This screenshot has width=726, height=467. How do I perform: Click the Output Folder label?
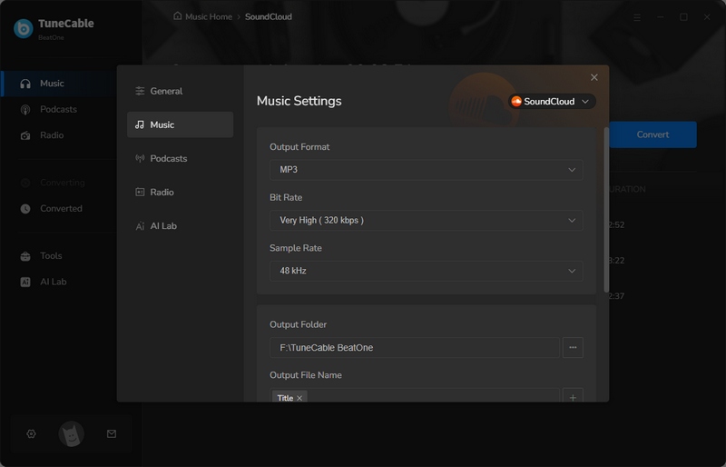click(299, 324)
